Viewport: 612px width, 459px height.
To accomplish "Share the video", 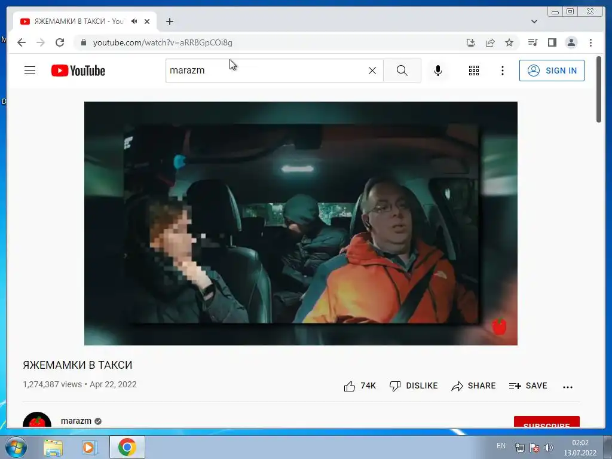I will pyautogui.click(x=473, y=386).
